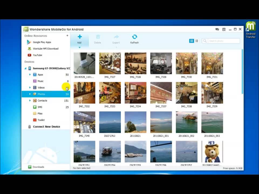This screenshot has height=194, width=259.
Task: Select the teddy bear photo thumbnail
Action: tap(212, 152)
